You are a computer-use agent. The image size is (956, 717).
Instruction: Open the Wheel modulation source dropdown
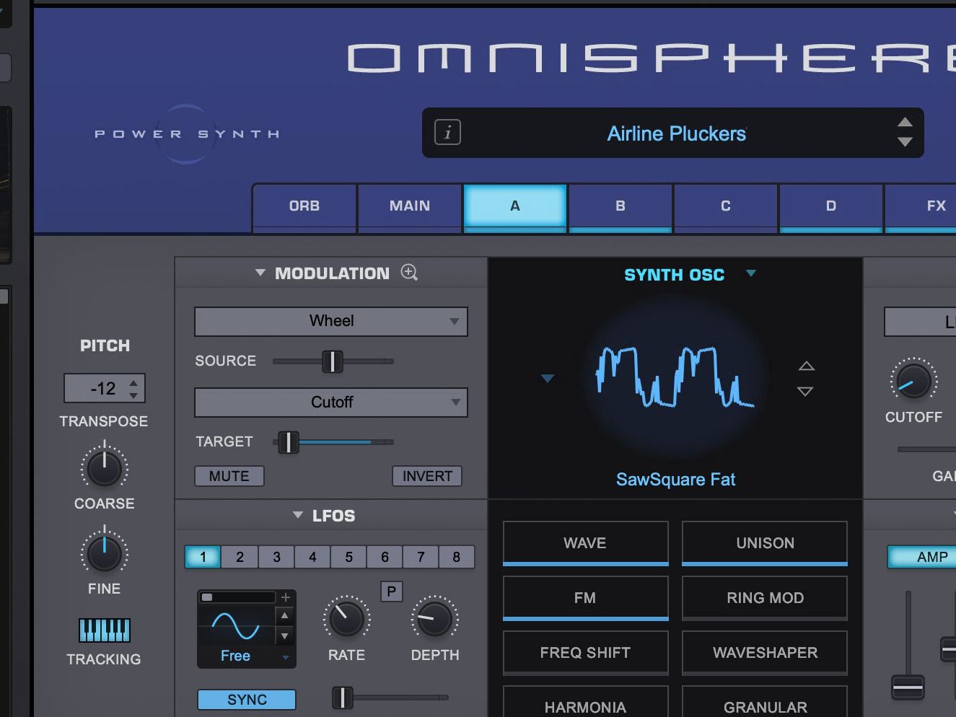click(x=331, y=322)
